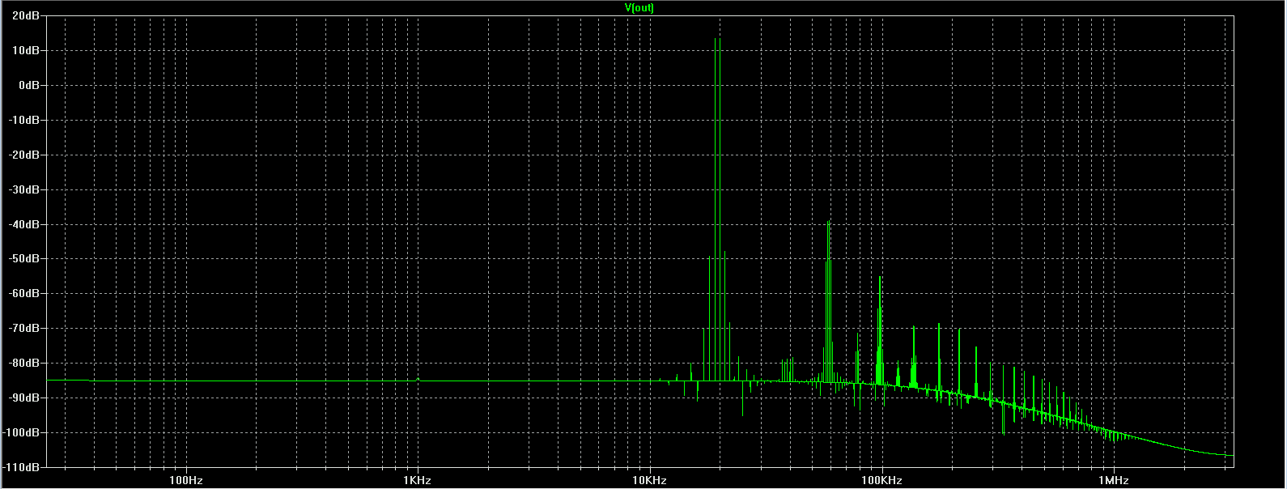Click the -70dB axis label

24,329
